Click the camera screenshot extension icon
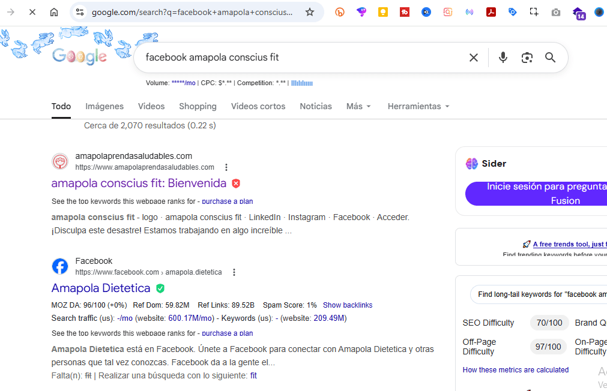 [x=556, y=12]
